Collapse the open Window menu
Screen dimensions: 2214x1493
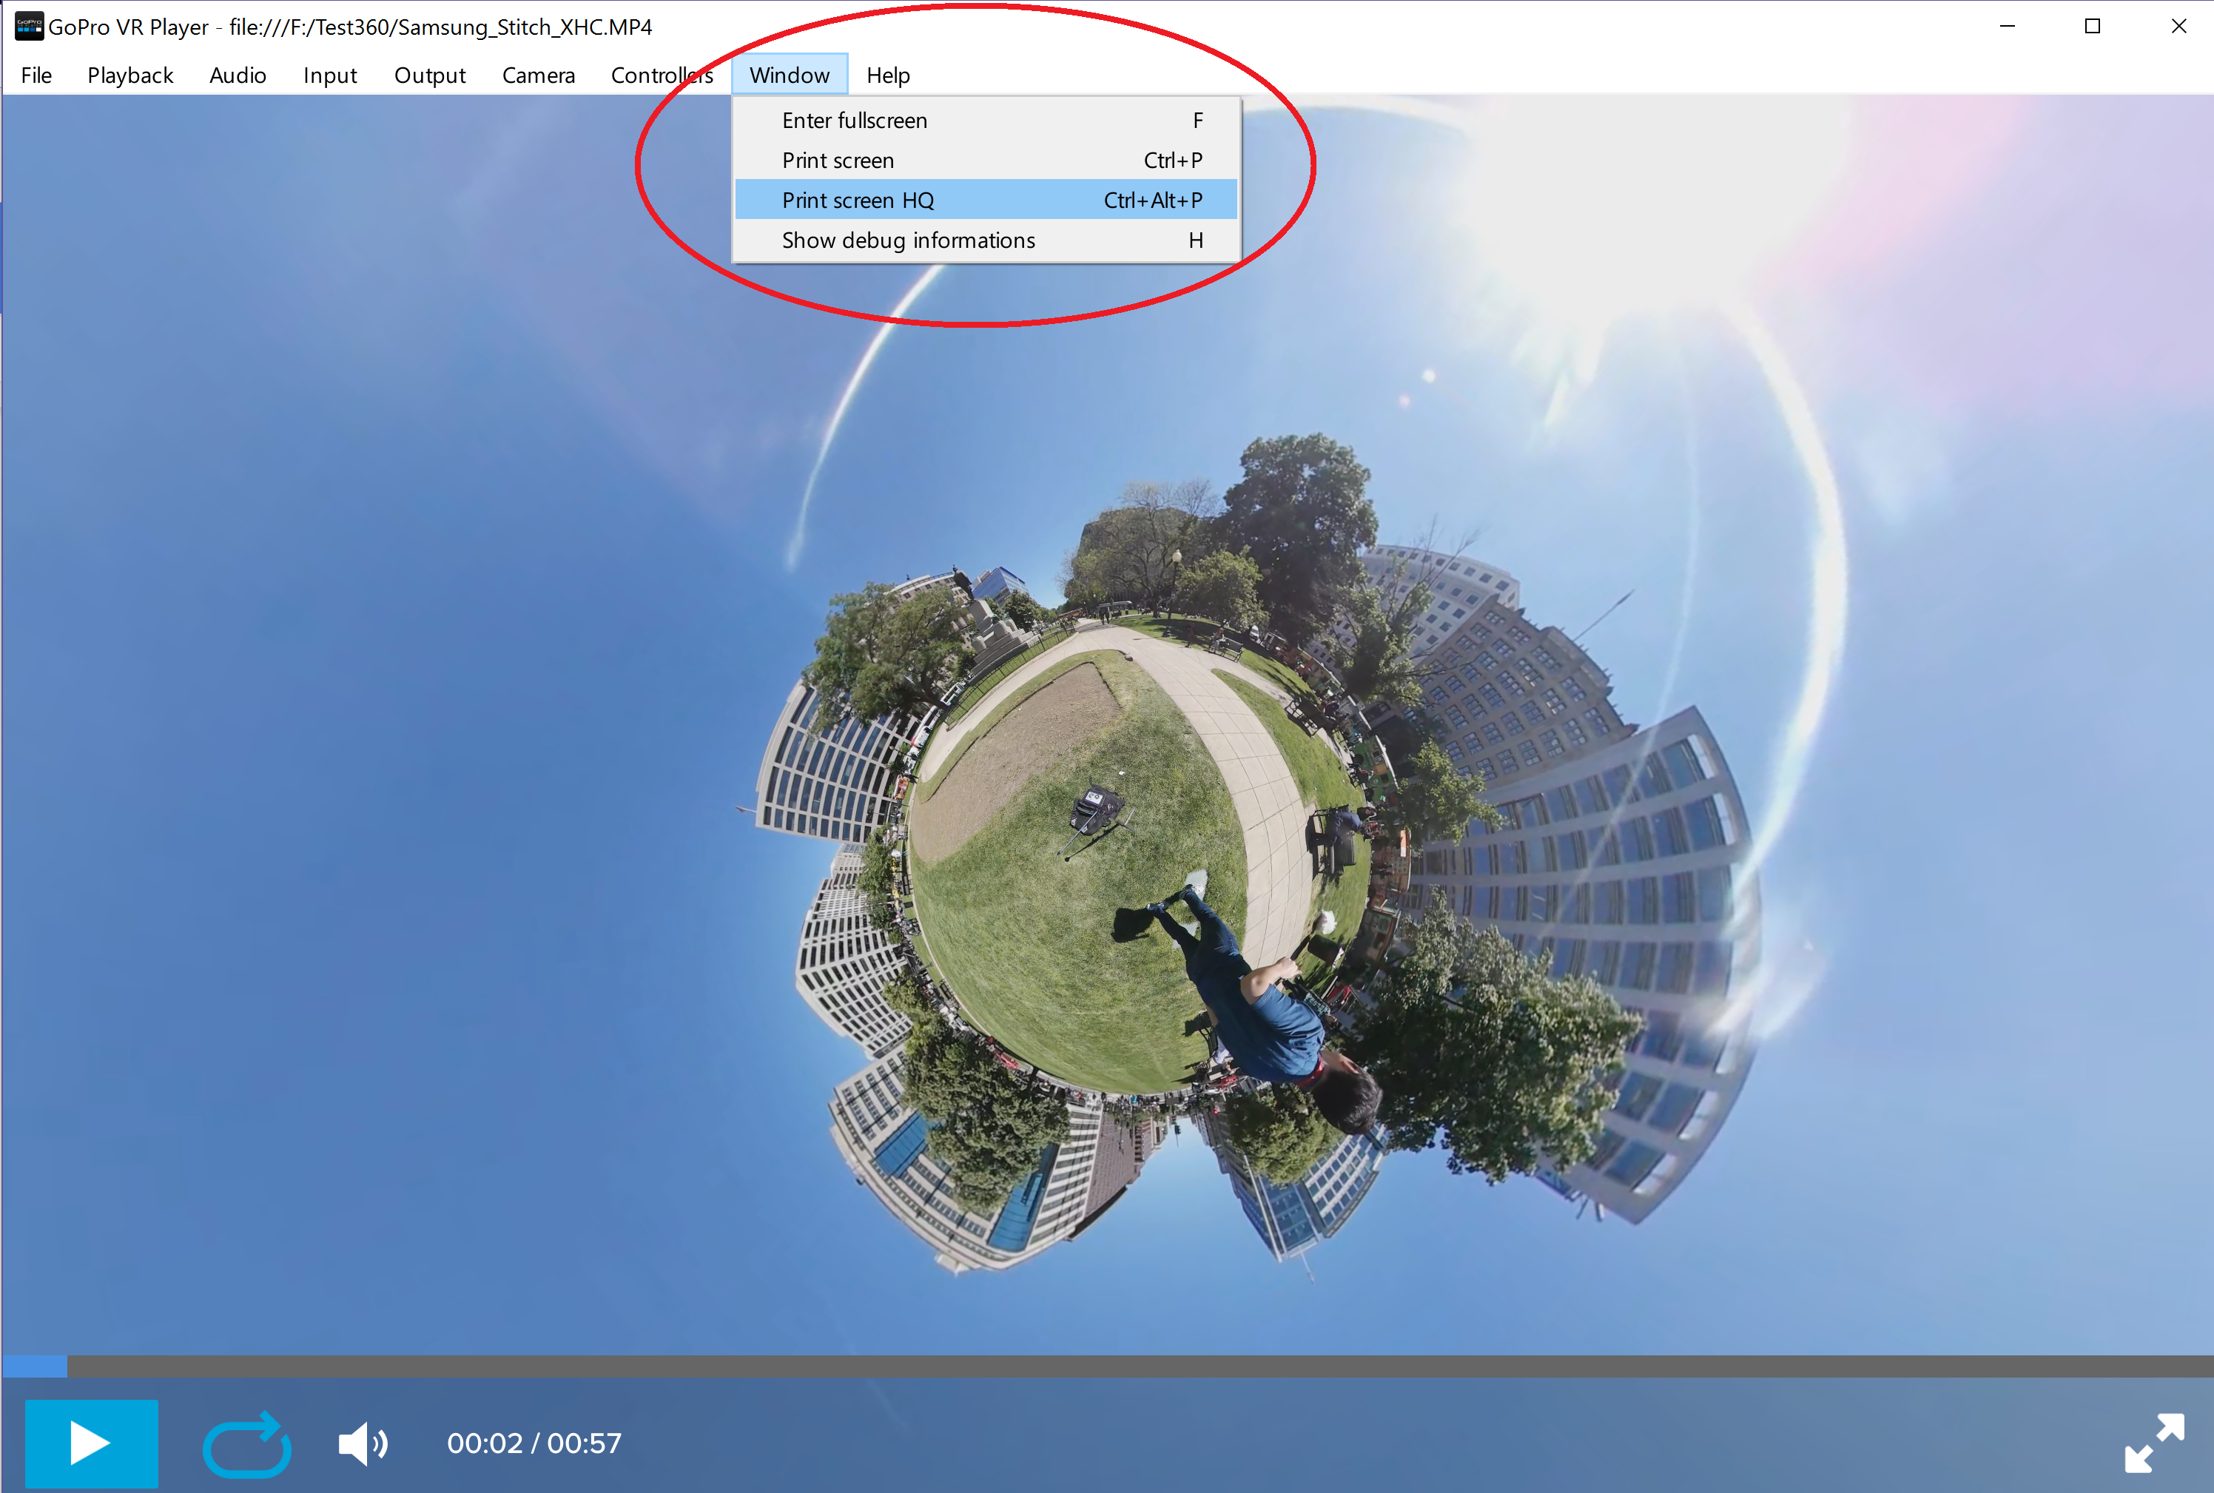pos(789,75)
